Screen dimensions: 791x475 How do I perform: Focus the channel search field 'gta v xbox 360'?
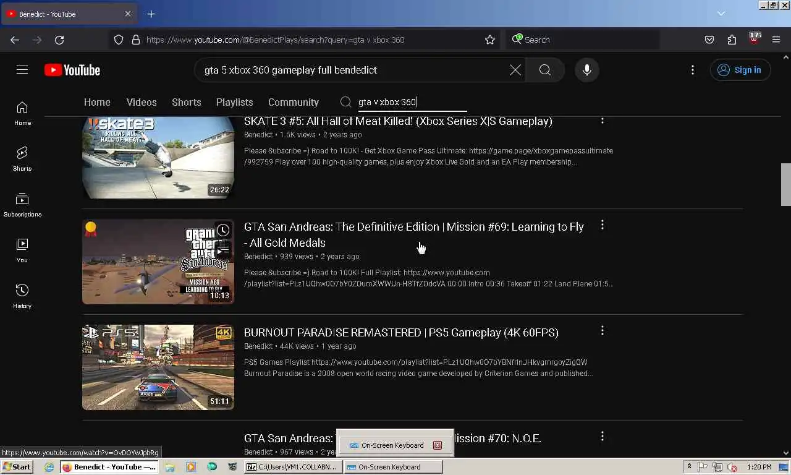point(412,102)
